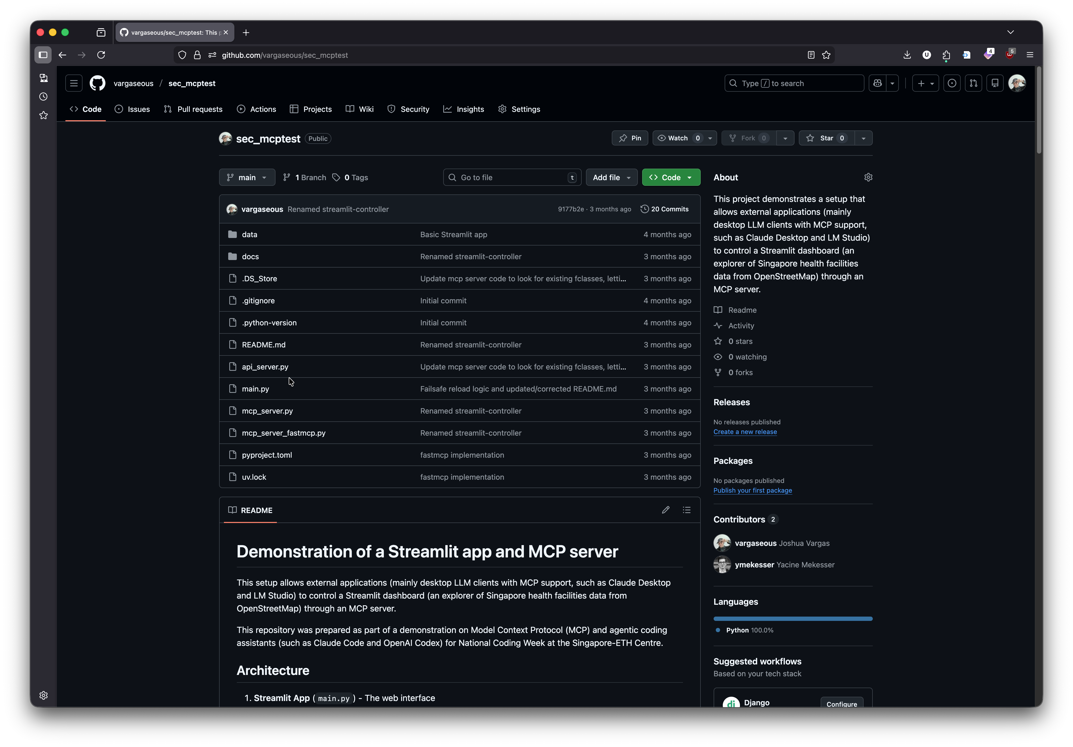Open browser application menu icon
1073x747 pixels.
coord(1029,55)
